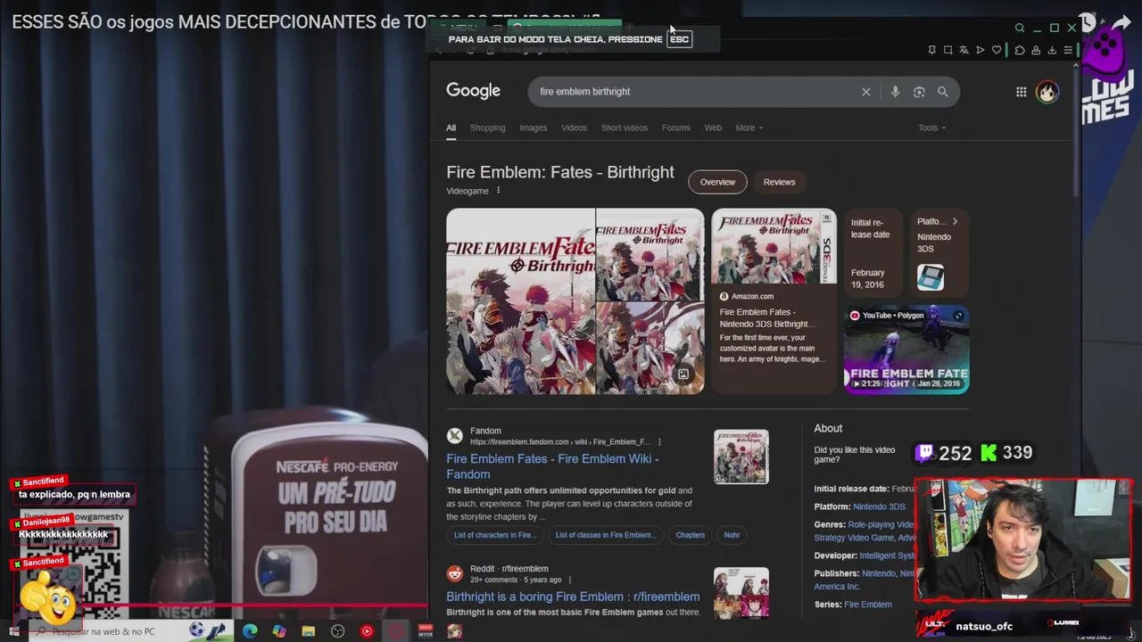The image size is (1142, 642).
Task: Expand the More search filters dropdown
Action: (x=749, y=128)
